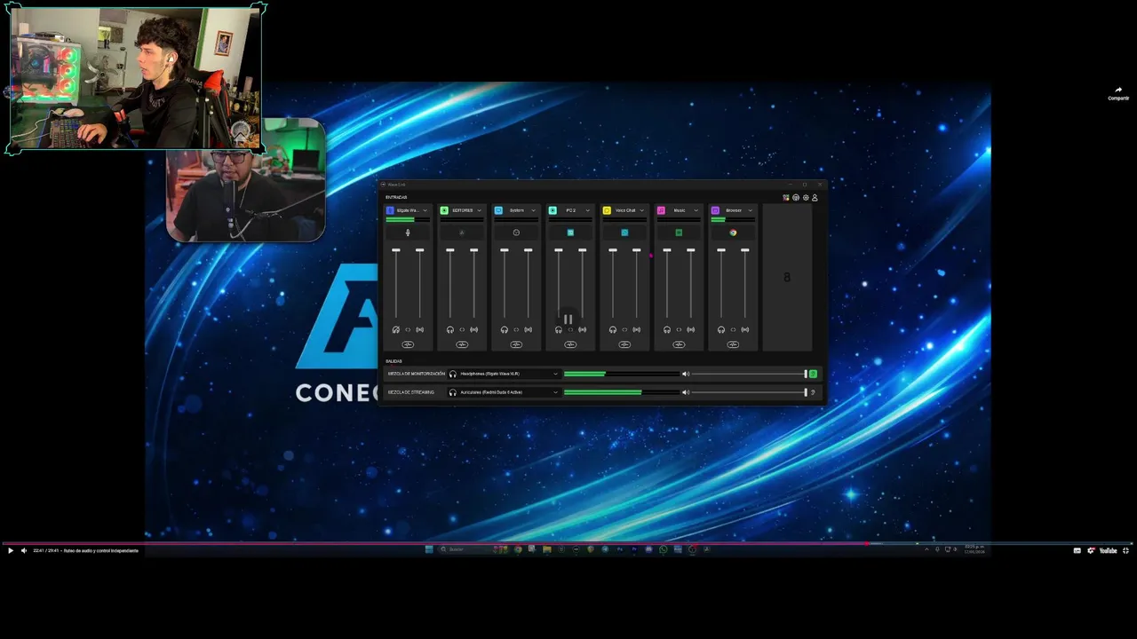Open effects for the Voice Chat channel
This screenshot has width=1137, height=639.
point(624,344)
